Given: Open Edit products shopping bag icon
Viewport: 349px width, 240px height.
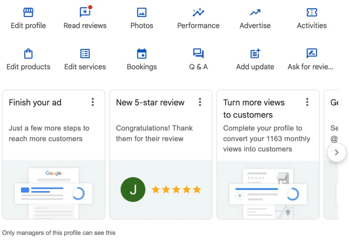Looking at the screenshot, I should [x=28, y=53].
